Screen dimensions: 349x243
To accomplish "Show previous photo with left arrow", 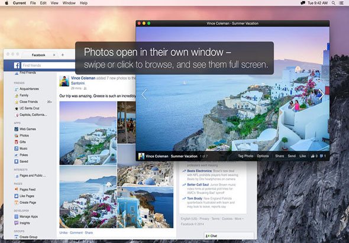I will tap(144, 95).
